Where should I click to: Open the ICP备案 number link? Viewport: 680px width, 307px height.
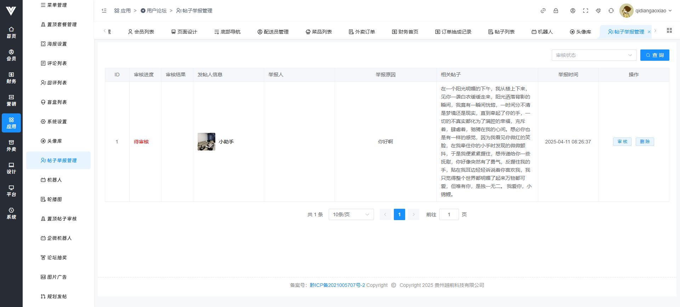pyautogui.click(x=337, y=285)
